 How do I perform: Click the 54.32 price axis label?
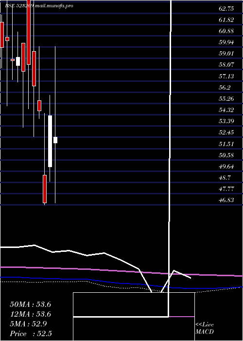226,110
